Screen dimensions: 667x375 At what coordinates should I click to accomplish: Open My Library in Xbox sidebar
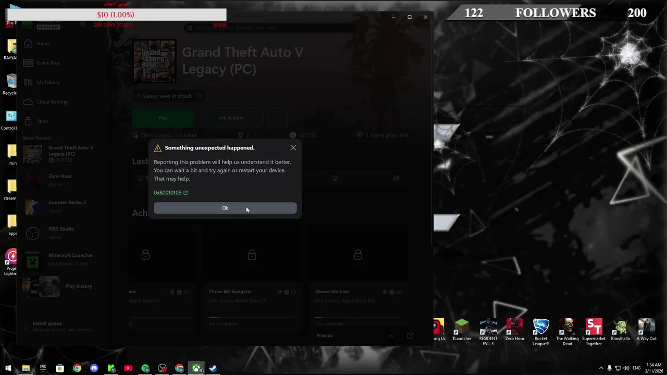click(48, 82)
